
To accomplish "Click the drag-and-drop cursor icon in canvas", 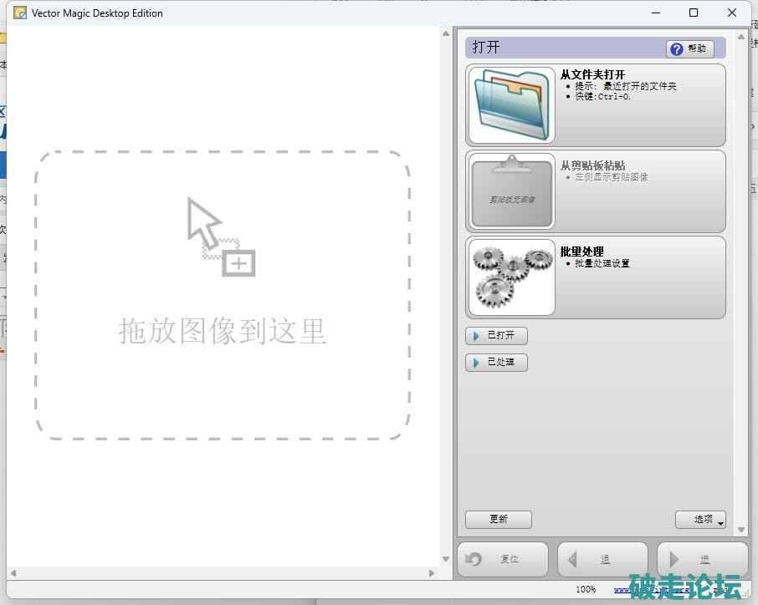I will [220, 236].
